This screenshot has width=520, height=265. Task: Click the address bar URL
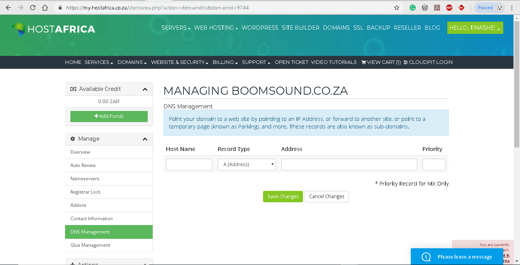click(157, 8)
